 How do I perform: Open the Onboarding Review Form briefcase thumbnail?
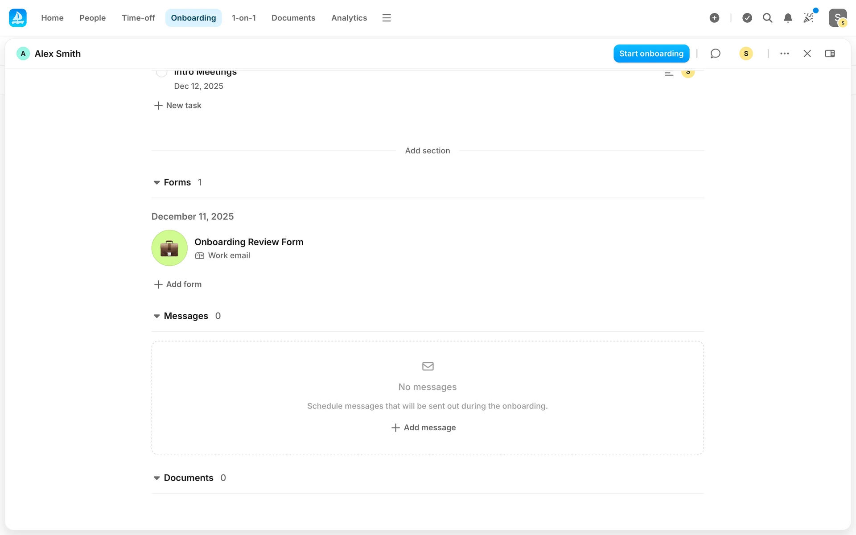coord(169,248)
